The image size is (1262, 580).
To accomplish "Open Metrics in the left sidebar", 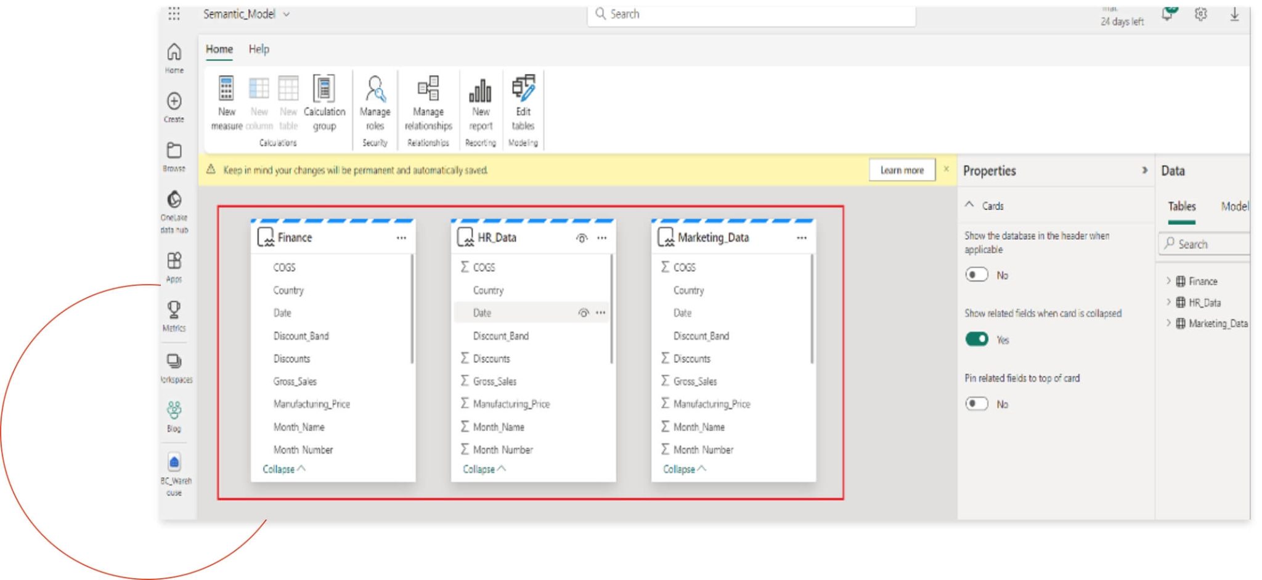I will [x=174, y=316].
